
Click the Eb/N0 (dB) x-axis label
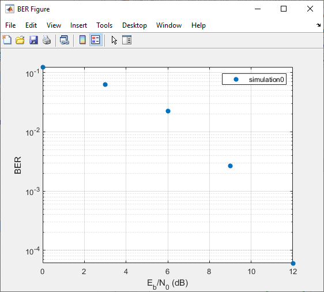point(167,284)
